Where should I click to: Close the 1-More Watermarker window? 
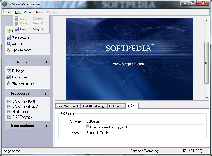click(x=203, y=3)
